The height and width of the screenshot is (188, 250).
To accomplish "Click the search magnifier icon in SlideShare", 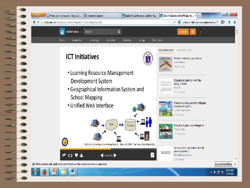I will point(119,32).
